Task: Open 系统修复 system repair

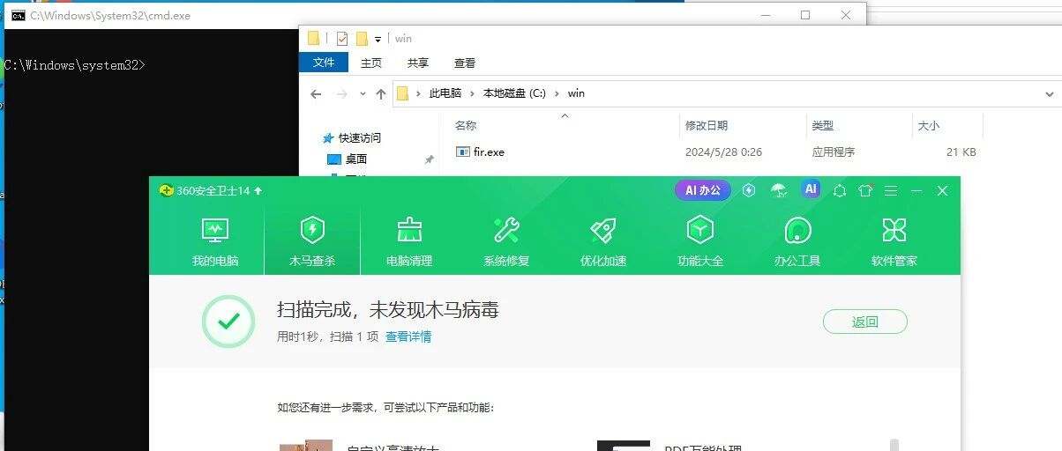Action: 506,242
